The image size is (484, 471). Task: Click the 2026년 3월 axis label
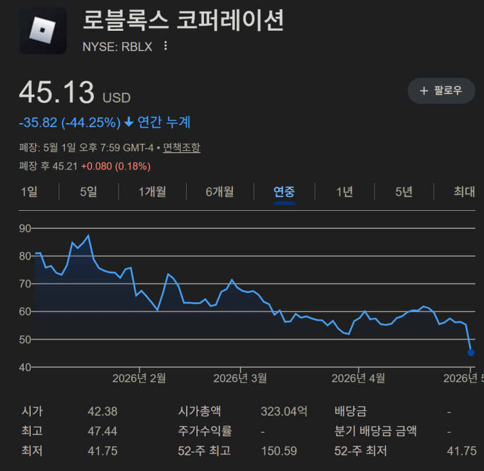(240, 378)
